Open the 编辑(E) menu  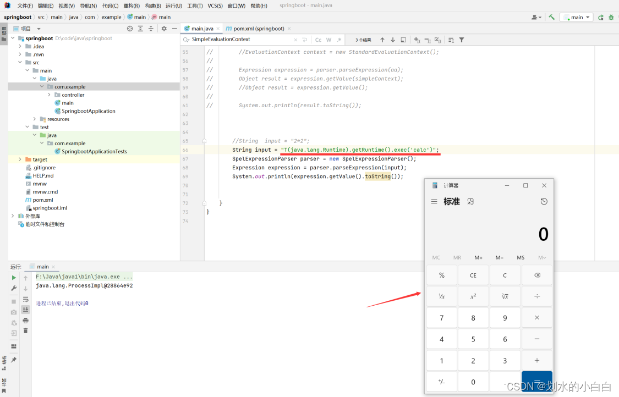46,5
